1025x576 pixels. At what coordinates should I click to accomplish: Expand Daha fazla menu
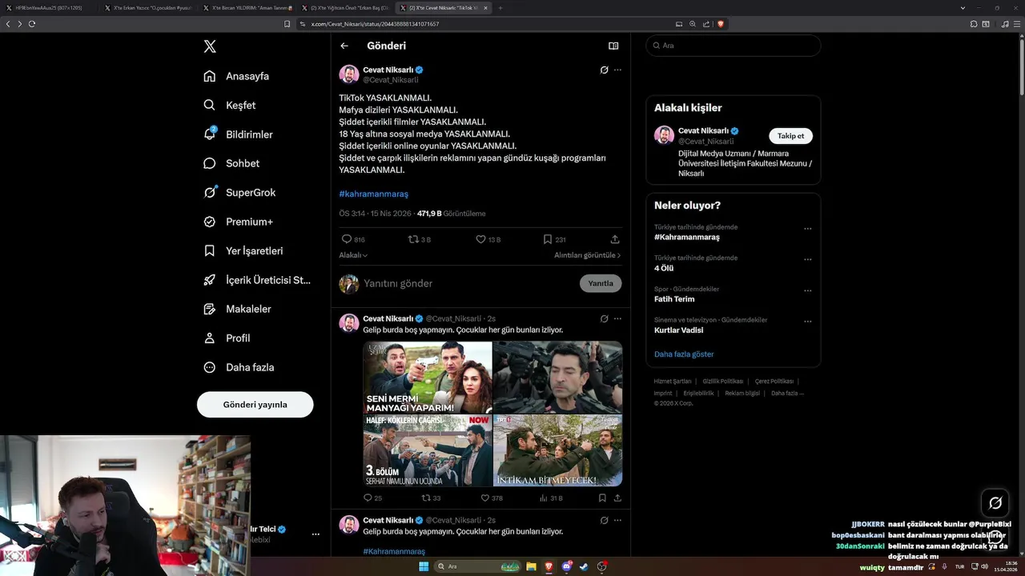click(239, 367)
